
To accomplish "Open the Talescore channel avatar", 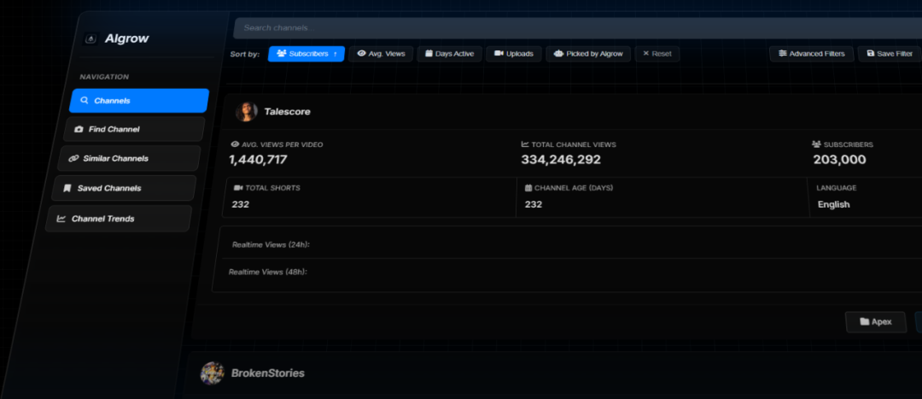I will click(246, 112).
